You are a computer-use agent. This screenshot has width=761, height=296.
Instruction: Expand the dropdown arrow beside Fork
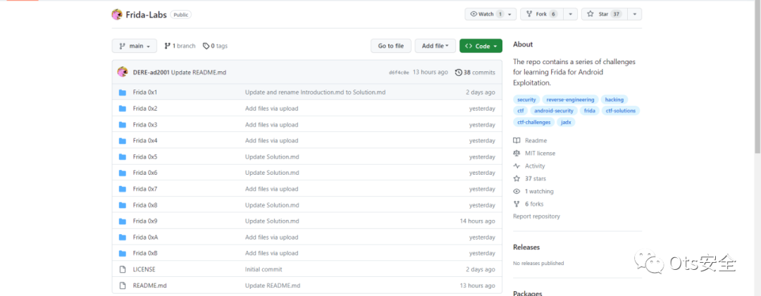tap(570, 14)
